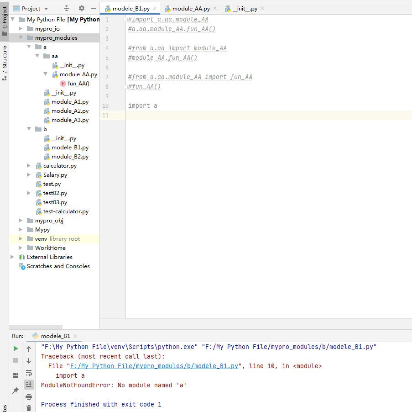Expand the venv library root folder
Viewport: 412px width, 412px height.
21,238
